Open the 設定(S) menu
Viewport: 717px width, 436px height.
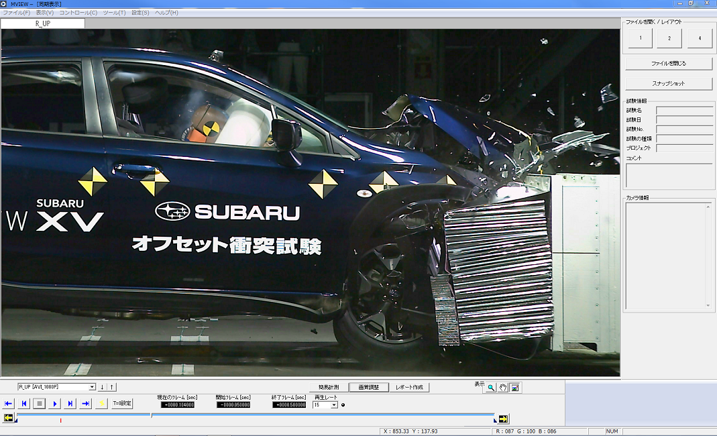pyautogui.click(x=140, y=13)
